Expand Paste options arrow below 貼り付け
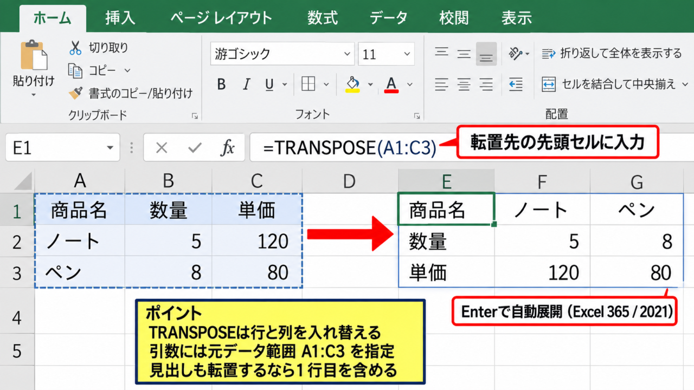Viewport: 694px width, 390px height. click(33, 95)
